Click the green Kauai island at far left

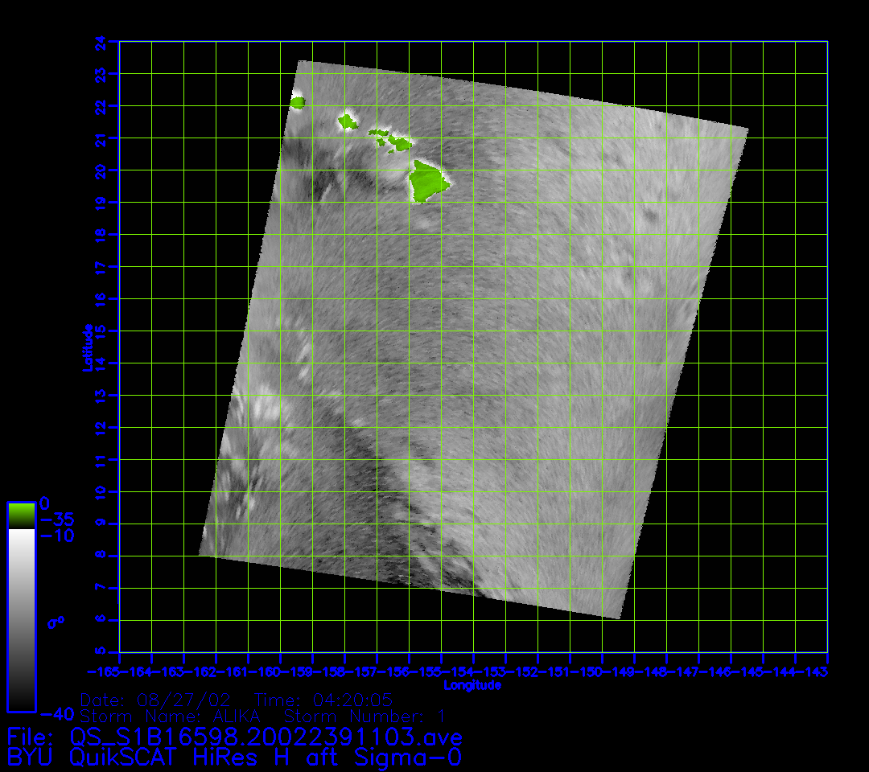pos(298,102)
